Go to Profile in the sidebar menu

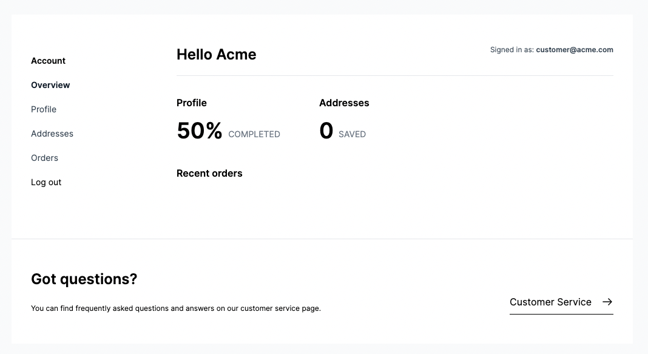point(44,109)
